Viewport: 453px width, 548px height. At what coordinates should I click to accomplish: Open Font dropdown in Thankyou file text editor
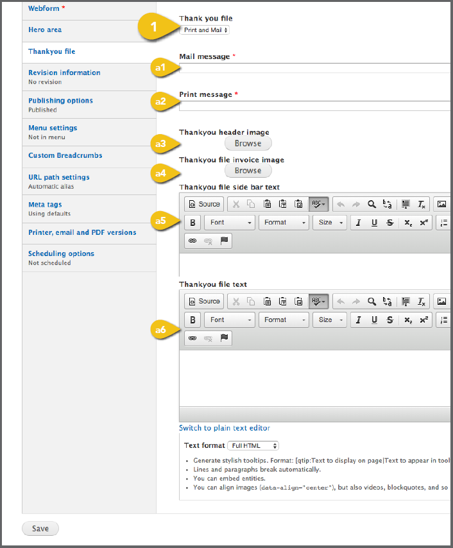point(230,320)
